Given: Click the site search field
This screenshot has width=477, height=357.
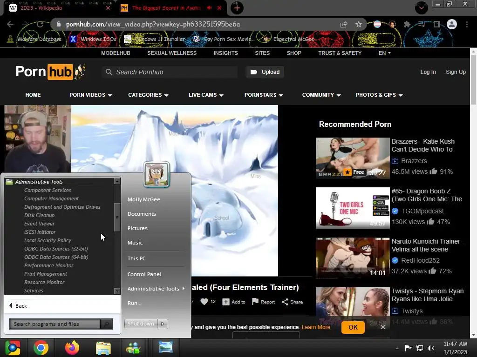Looking at the screenshot, I should 170,72.
